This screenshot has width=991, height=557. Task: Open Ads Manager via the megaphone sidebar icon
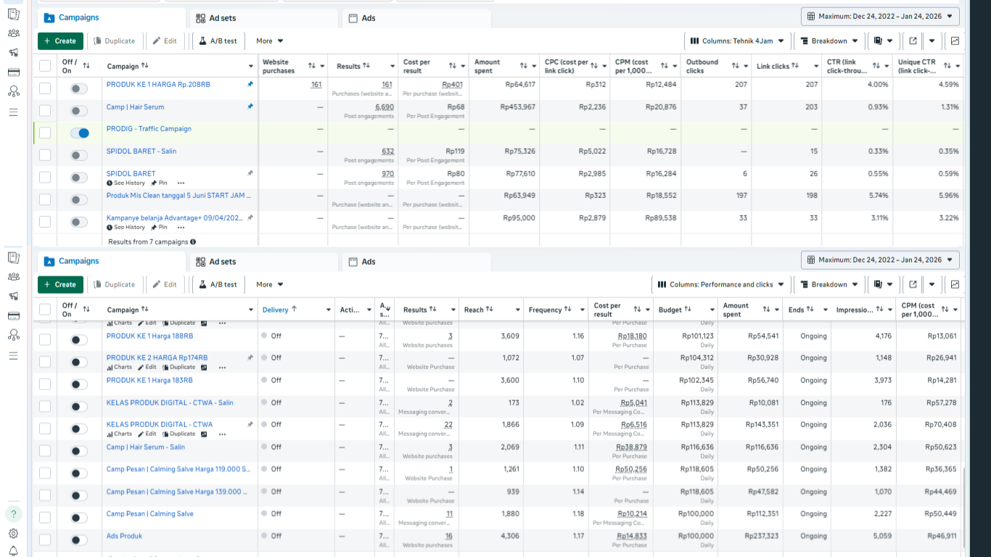(14, 51)
